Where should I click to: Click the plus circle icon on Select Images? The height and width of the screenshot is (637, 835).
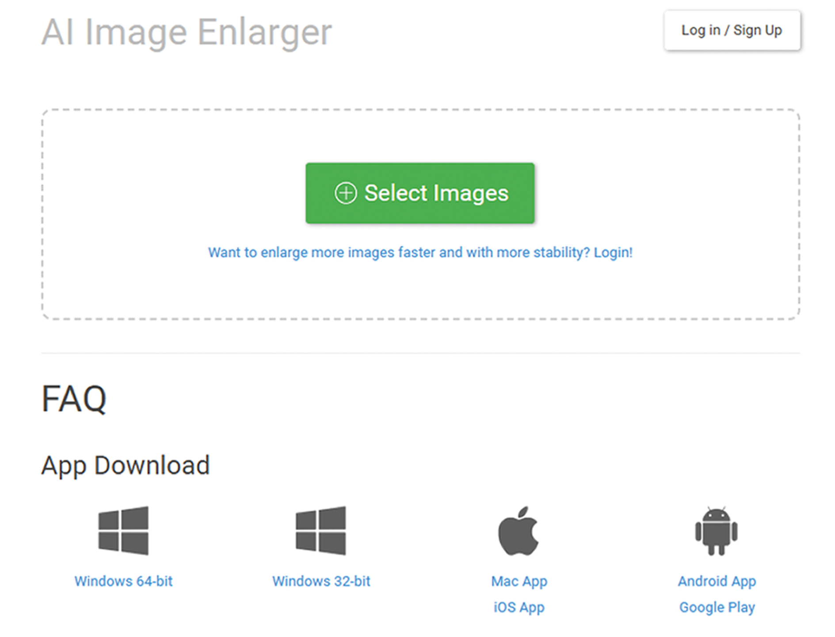point(345,193)
